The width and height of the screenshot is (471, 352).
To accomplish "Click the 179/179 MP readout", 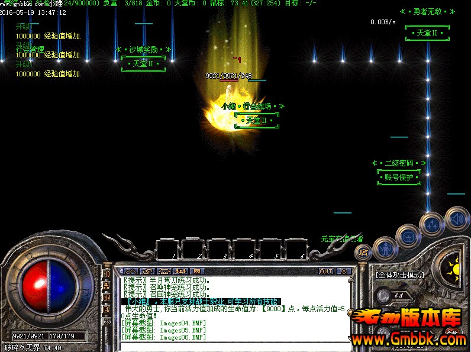I will coord(62,336).
